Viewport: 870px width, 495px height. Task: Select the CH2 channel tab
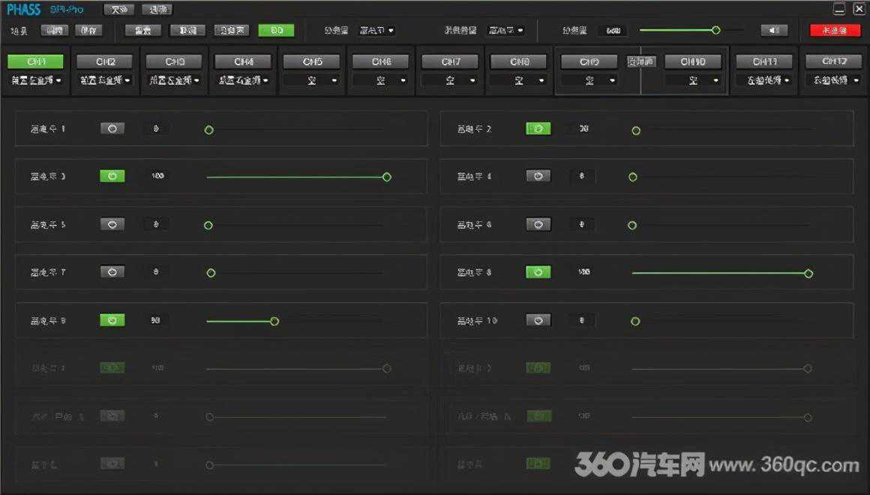coord(105,61)
